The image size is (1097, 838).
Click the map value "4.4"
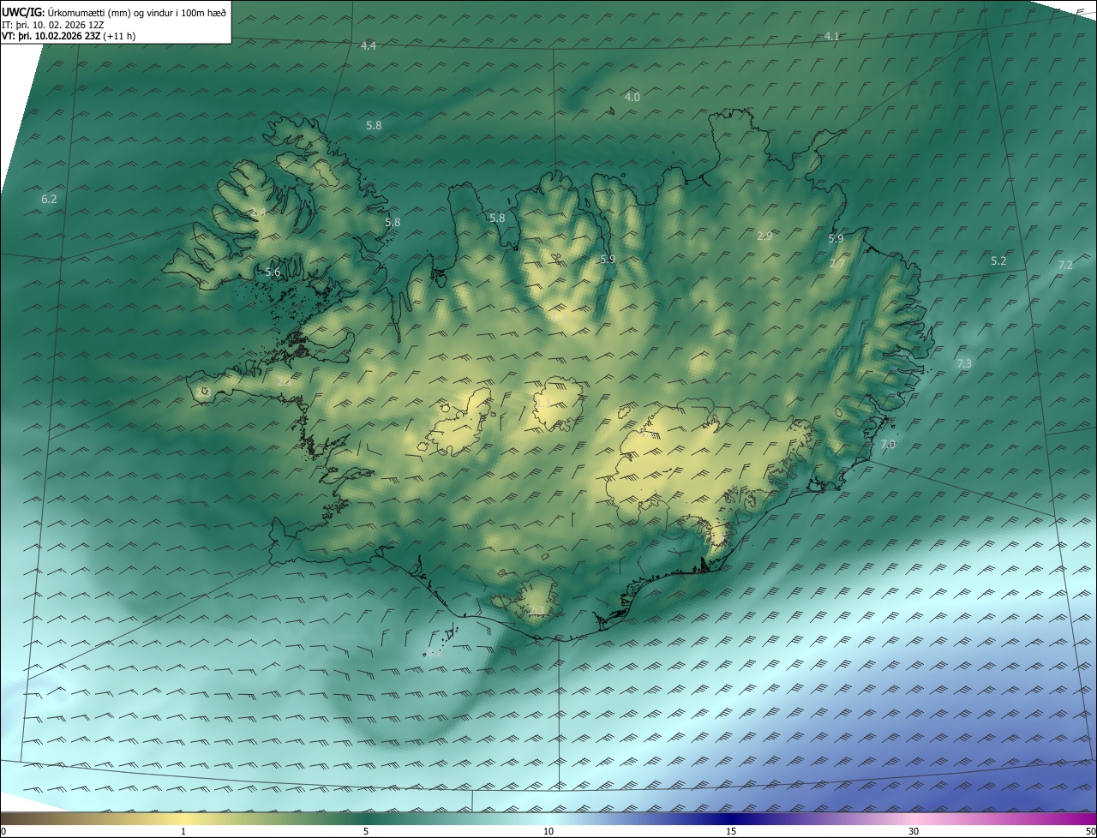[369, 45]
